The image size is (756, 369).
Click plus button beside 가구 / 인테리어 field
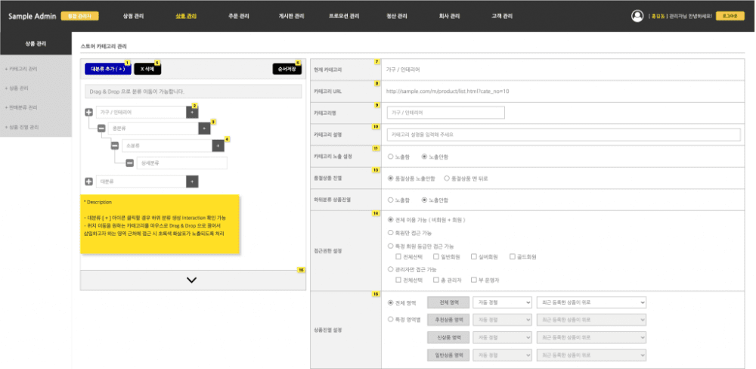click(x=192, y=112)
